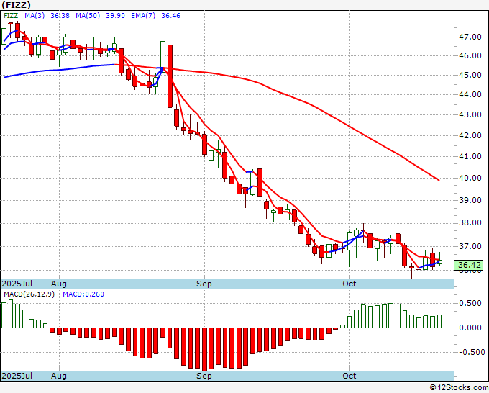The image size is (489, 393).
Task: Click the -0.500 MACD axis label
Action: coord(470,352)
